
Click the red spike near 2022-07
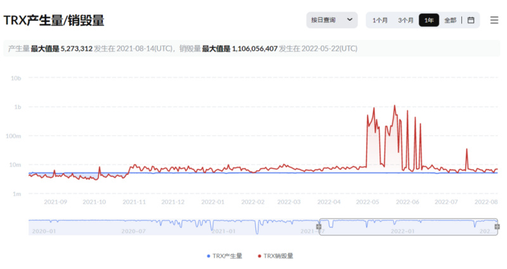[466, 150]
